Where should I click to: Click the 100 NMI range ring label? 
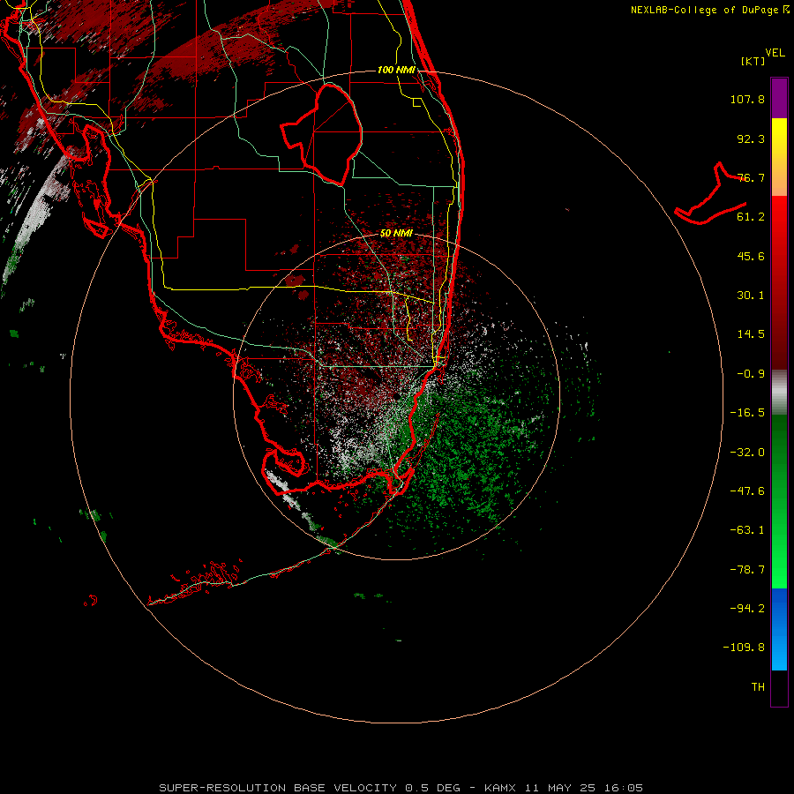(396, 70)
